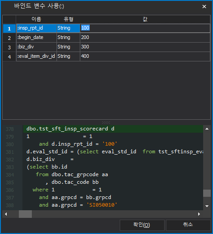Click the value field containing 200
The image size is (213, 234).
pos(145,38)
